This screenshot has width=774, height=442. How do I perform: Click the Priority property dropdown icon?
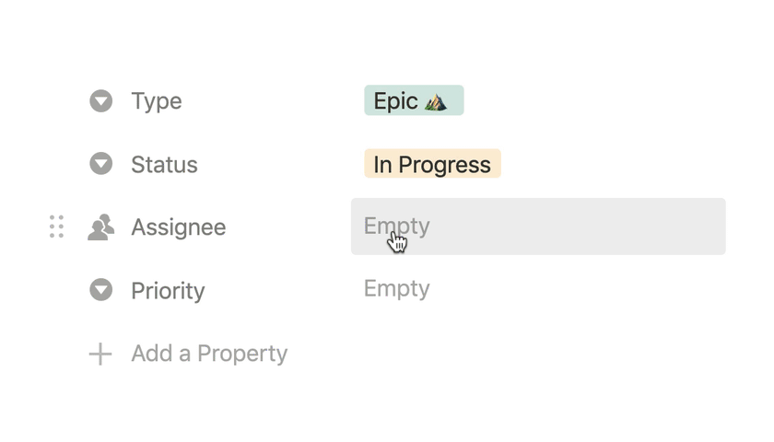(100, 290)
